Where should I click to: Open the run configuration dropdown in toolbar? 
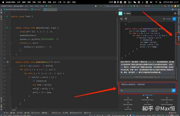coord(115,6)
